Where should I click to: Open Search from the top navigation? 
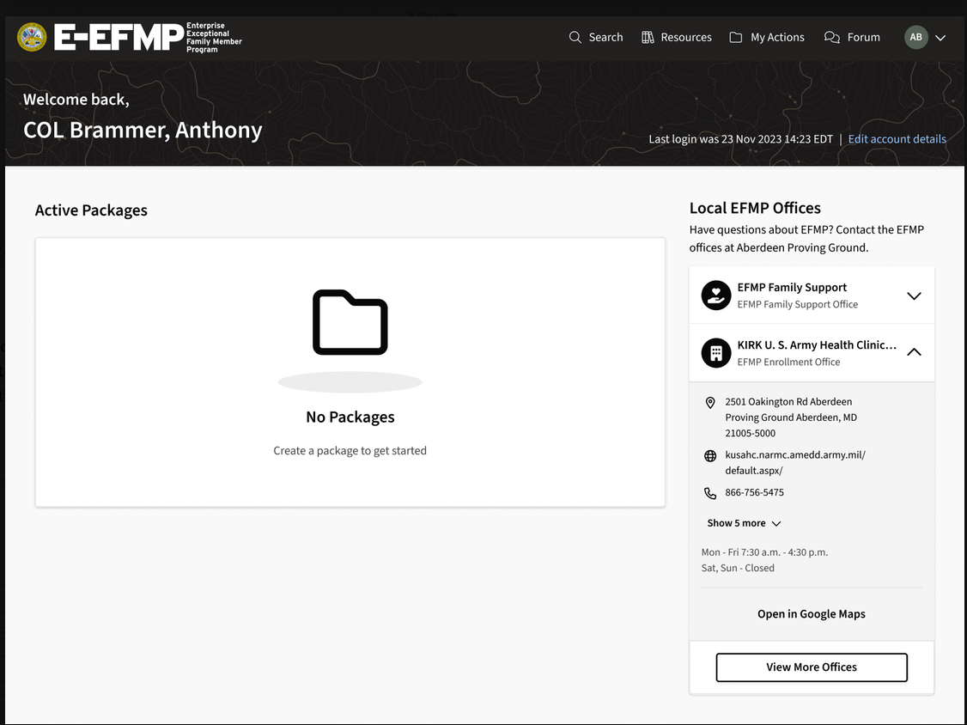pos(596,37)
